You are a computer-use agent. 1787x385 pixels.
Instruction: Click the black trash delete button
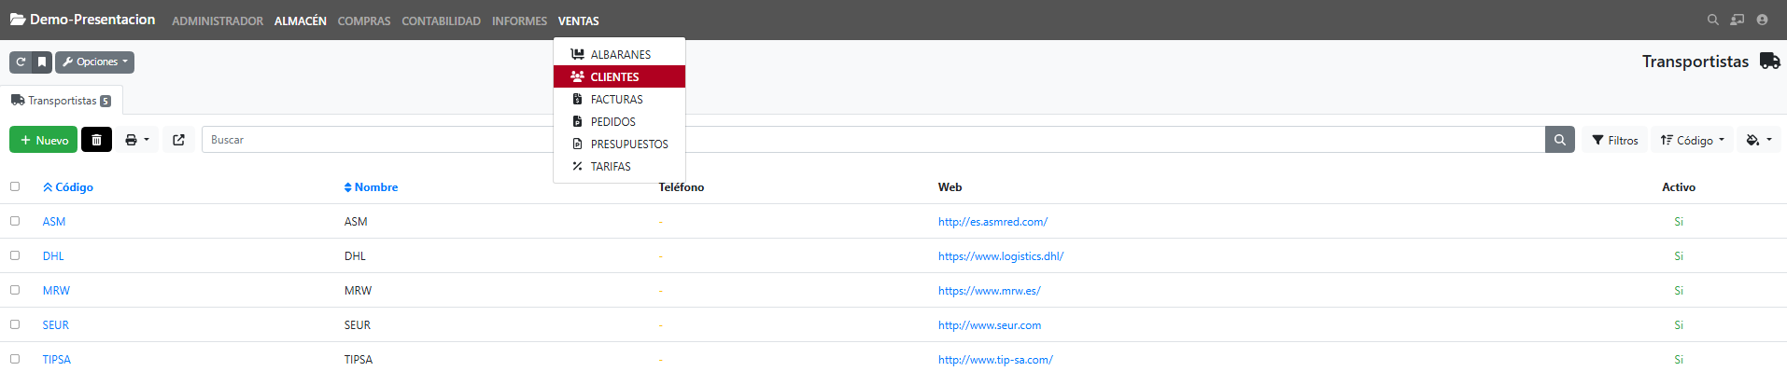click(x=96, y=140)
